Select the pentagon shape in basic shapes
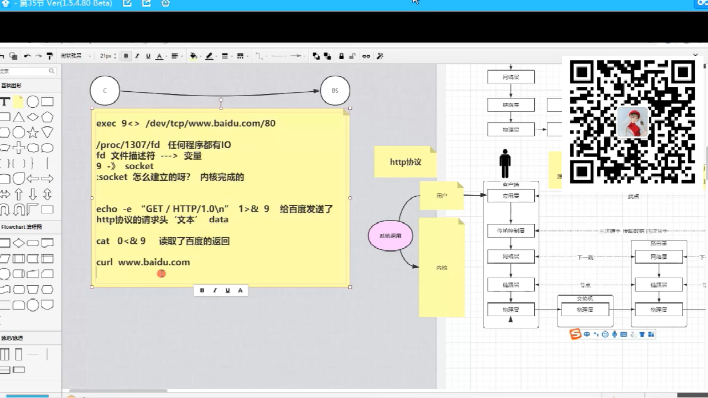Viewport: 708px width, 398px height. (48, 117)
